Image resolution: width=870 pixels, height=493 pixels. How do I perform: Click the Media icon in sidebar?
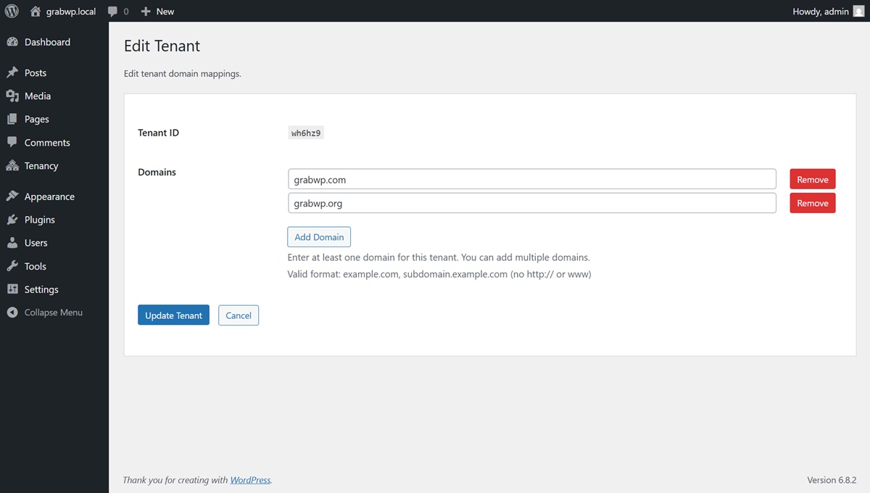pyautogui.click(x=12, y=96)
